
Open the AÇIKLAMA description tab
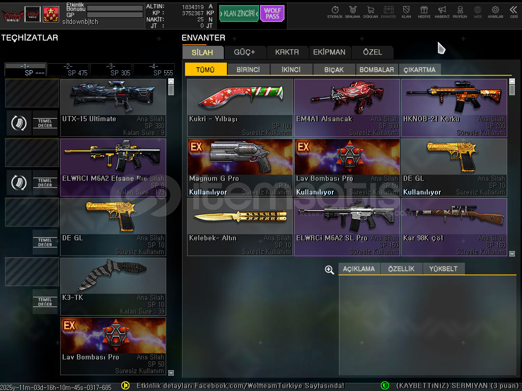point(359,269)
